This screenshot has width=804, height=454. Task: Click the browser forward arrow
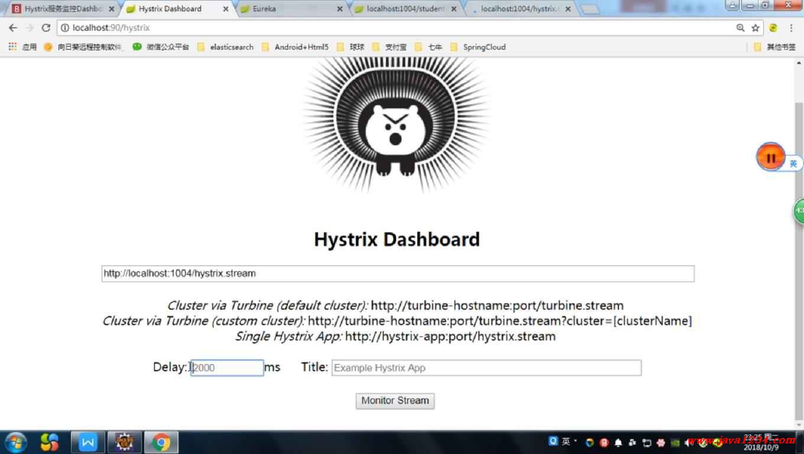(30, 28)
